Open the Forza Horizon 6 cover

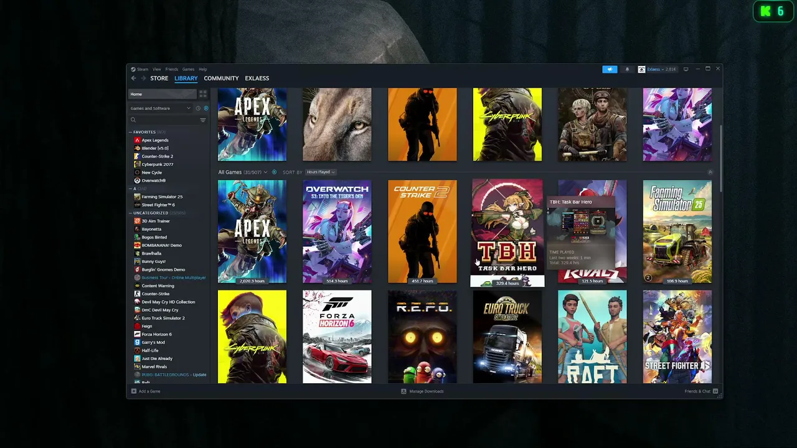pyautogui.click(x=337, y=337)
